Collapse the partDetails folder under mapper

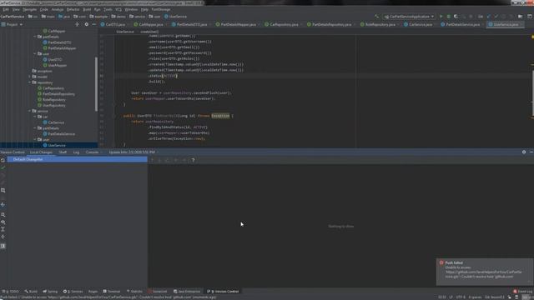35,37
